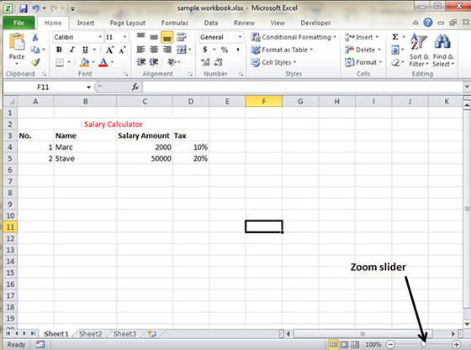This screenshot has width=471, height=350.
Task: Apply Accounting dollar format
Action: coord(205,50)
